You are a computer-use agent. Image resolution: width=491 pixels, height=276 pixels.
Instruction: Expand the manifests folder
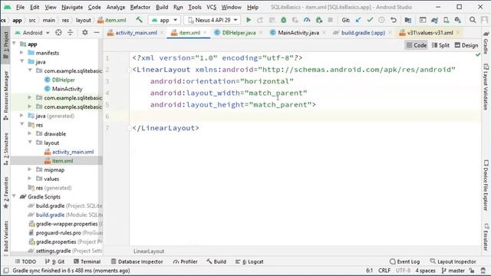21,53
